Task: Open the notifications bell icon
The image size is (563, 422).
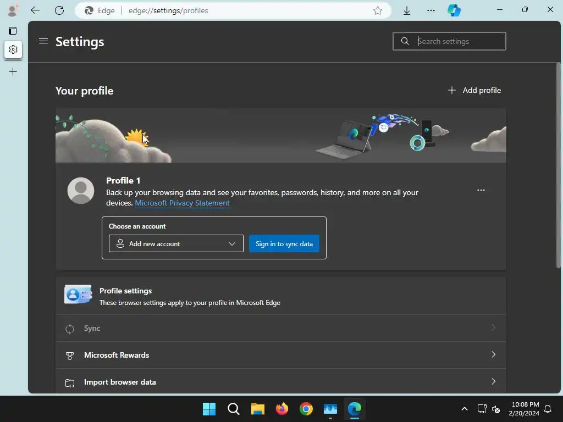Action: (x=548, y=409)
